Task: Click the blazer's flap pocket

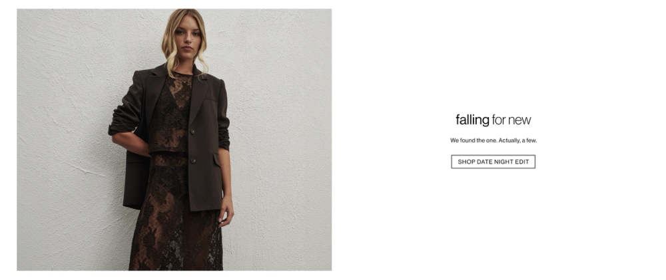Action: pyautogui.click(x=217, y=160)
